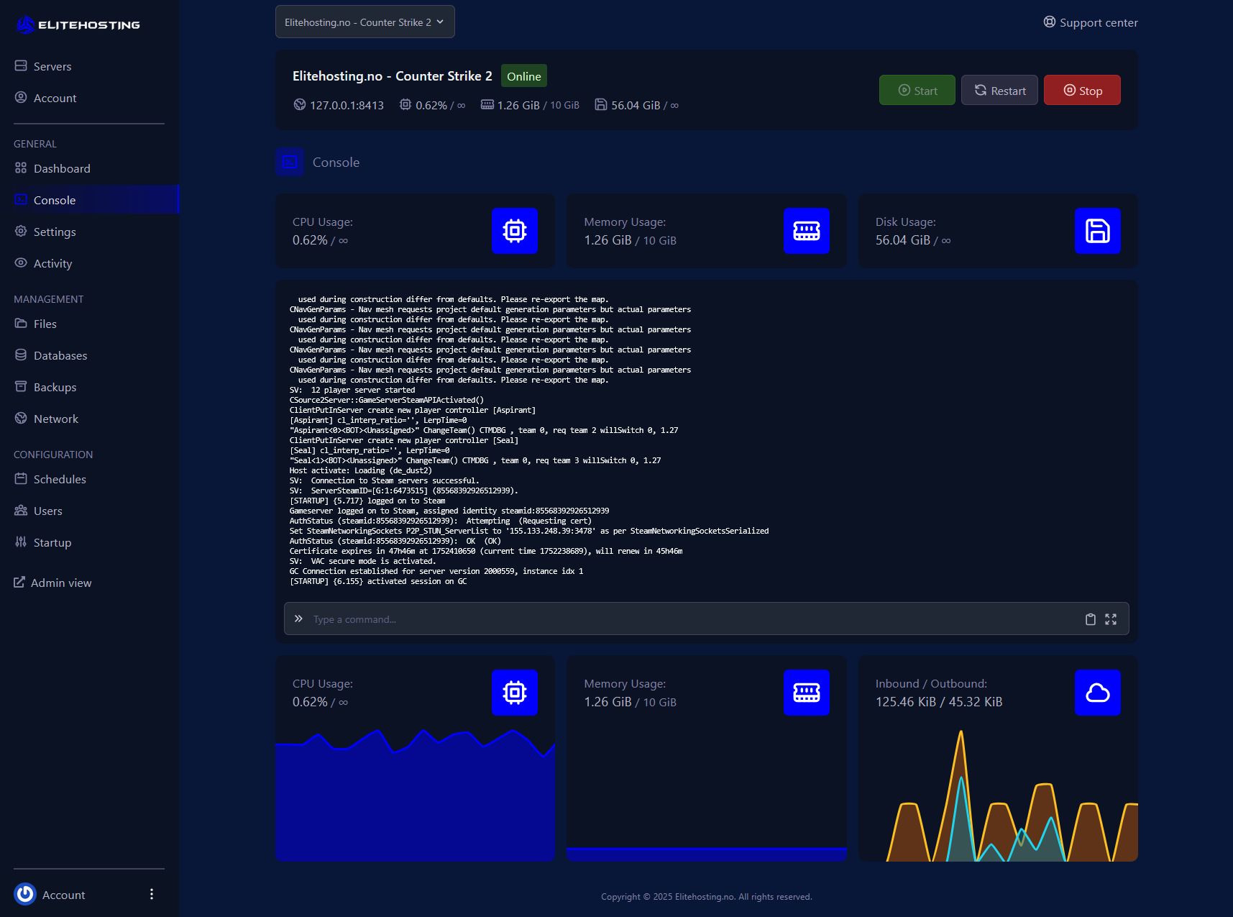Viewport: 1233px width, 917px height.
Task: Select the Console icon in the sidebar
Action: coord(21,199)
